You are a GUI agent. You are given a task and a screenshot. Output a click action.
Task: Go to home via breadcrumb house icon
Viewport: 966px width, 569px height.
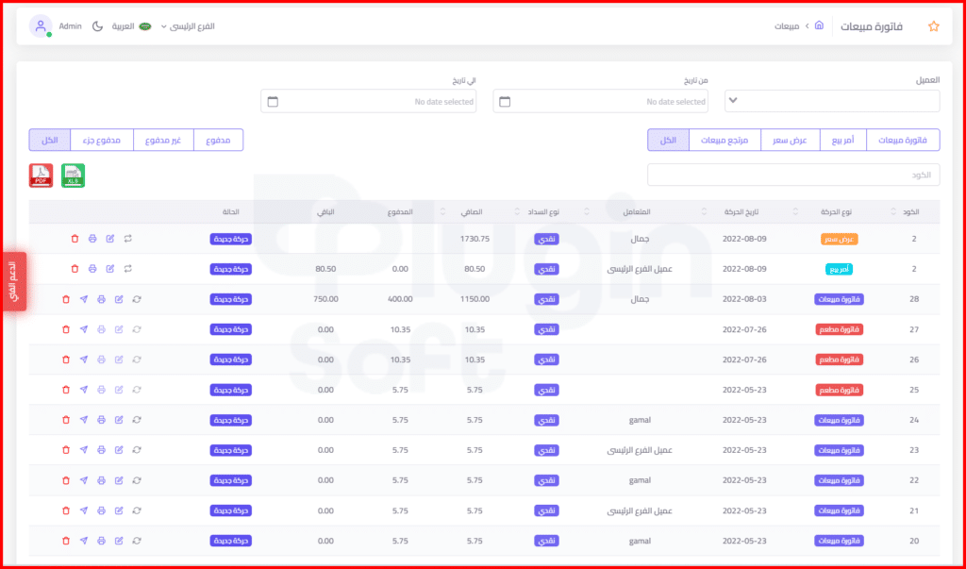(819, 25)
